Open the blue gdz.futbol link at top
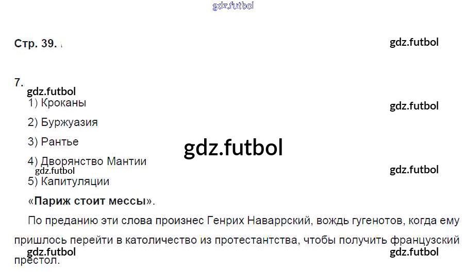This screenshot has height=272, width=466. pyautogui.click(x=233, y=6)
